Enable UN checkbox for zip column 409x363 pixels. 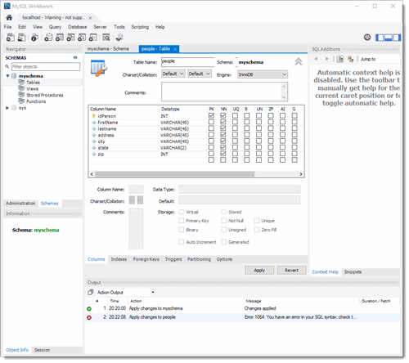pyautogui.click(x=258, y=154)
